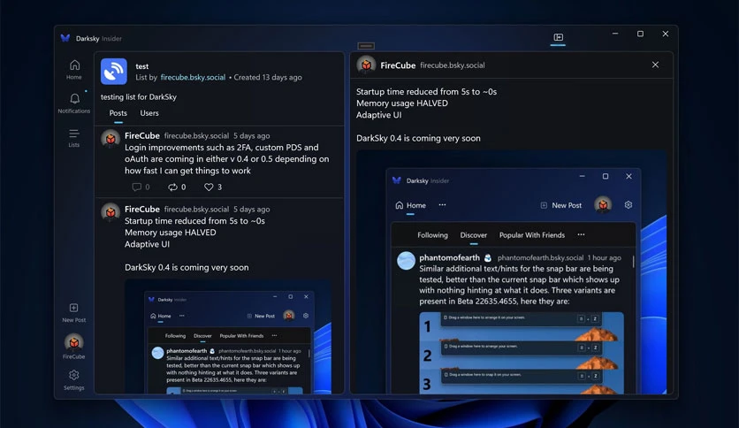739x428 pixels.
Task: Open FireCube name on the startup time post
Action: point(141,210)
